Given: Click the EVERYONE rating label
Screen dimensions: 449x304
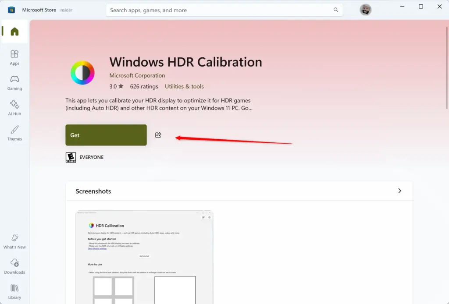Looking at the screenshot, I should (x=91, y=157).
